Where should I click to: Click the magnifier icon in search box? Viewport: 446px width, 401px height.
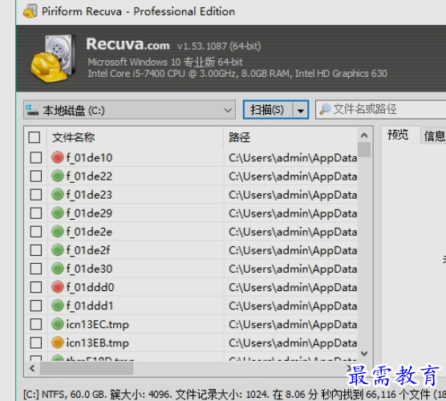click(325, 109)
